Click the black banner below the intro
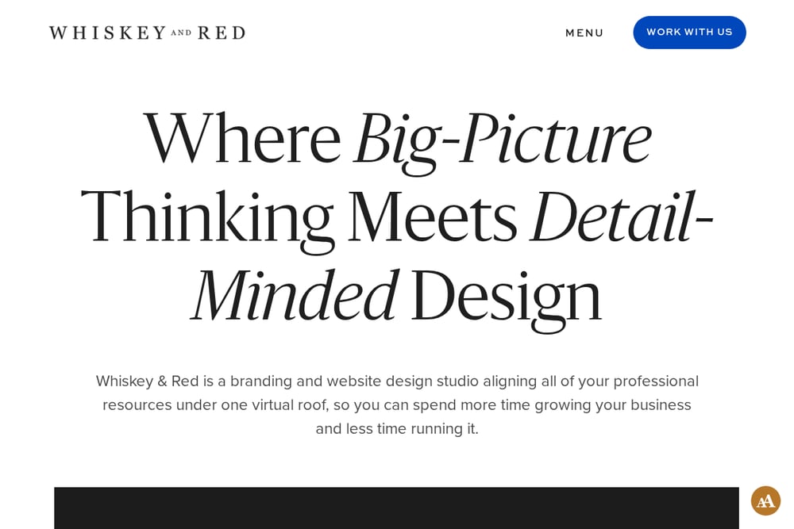Image resolution: width=794 pixels, height=529 pixels. coord(396,508)
